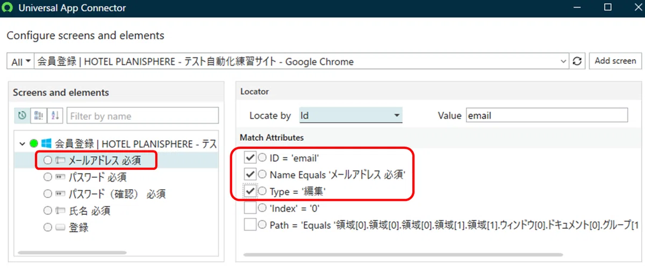Open the Locate by Id dropdown

point(350,115)
